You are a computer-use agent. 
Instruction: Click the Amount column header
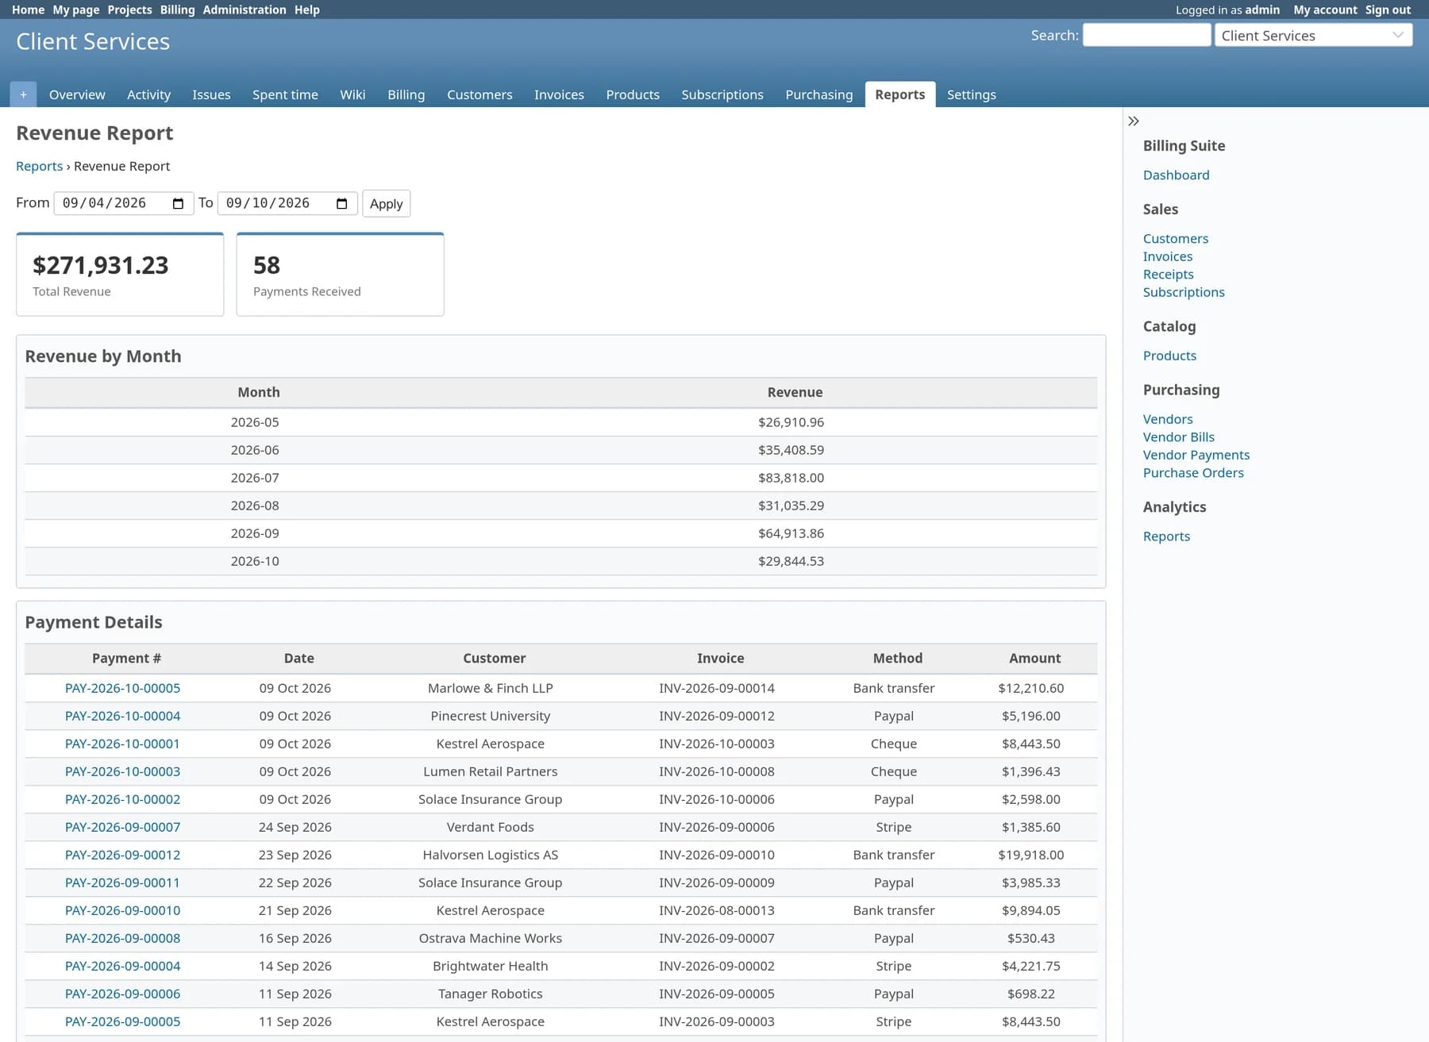pyautogui.click(x=1034, y=658)
